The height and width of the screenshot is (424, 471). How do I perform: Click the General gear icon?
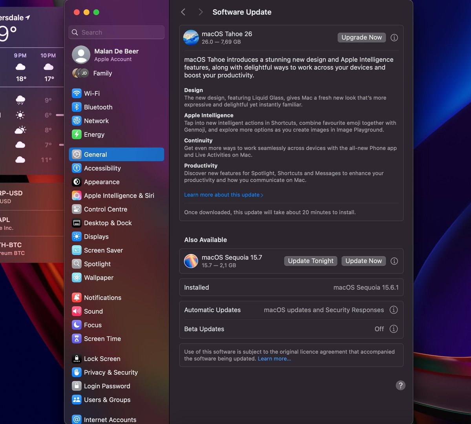click(x=77, y=155)
